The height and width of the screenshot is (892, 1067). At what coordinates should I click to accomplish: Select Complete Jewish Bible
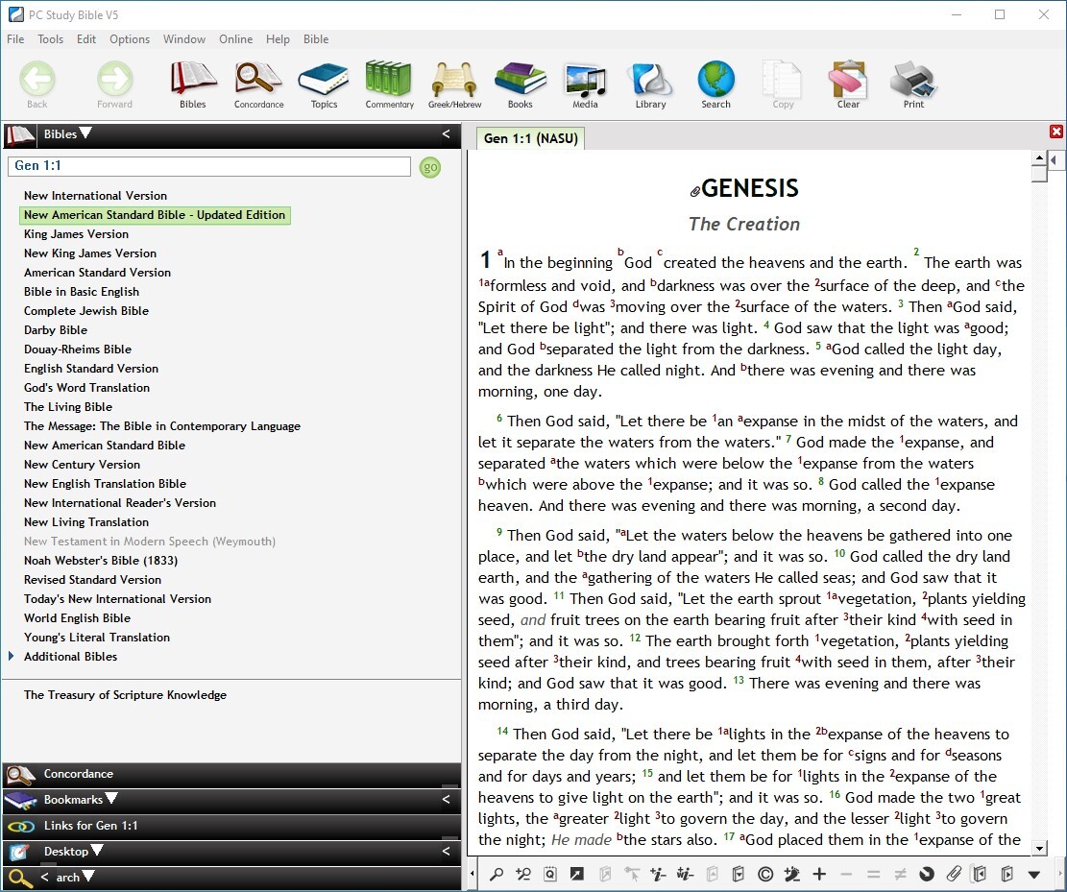[x=86, y=311]
